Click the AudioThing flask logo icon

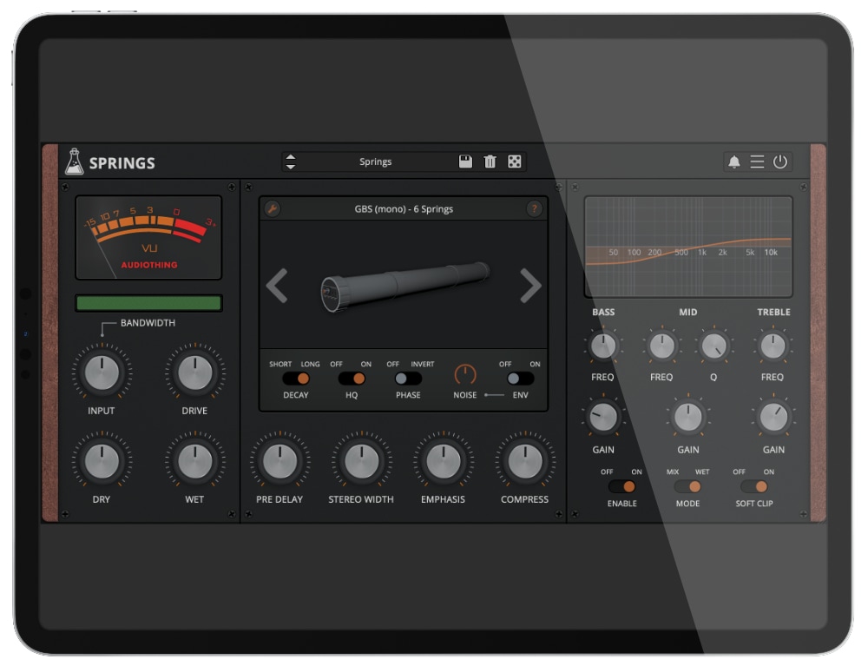click(x=74, y=162)
